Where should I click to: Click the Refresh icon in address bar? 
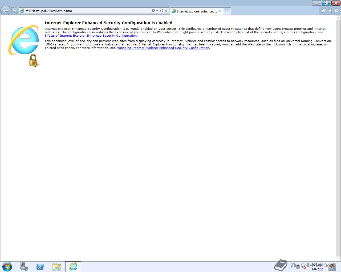(161, 11)
